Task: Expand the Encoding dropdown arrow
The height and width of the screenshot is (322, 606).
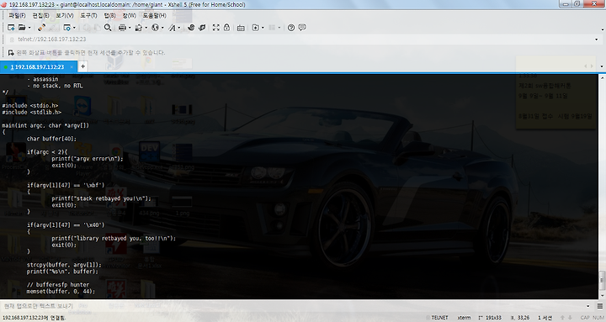Action: click(x=162, y=28)
